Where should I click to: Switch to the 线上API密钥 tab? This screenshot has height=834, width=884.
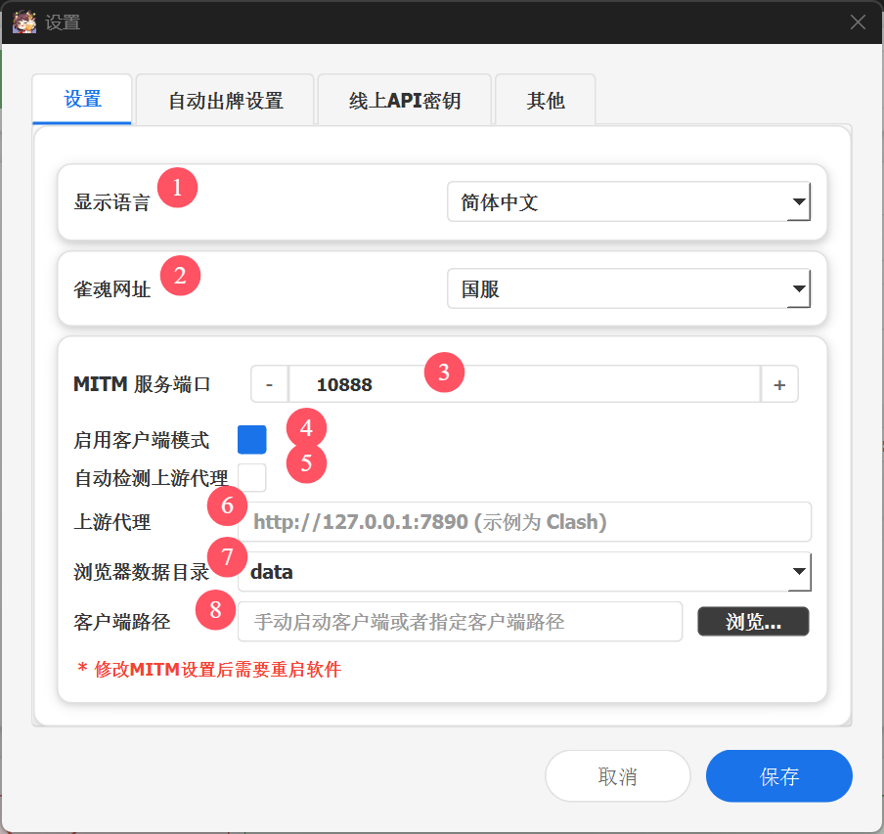[404, 101]
